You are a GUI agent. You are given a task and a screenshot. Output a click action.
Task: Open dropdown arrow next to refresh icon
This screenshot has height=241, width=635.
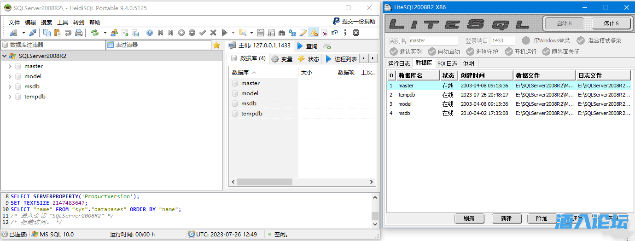click(x=105, y=33)
